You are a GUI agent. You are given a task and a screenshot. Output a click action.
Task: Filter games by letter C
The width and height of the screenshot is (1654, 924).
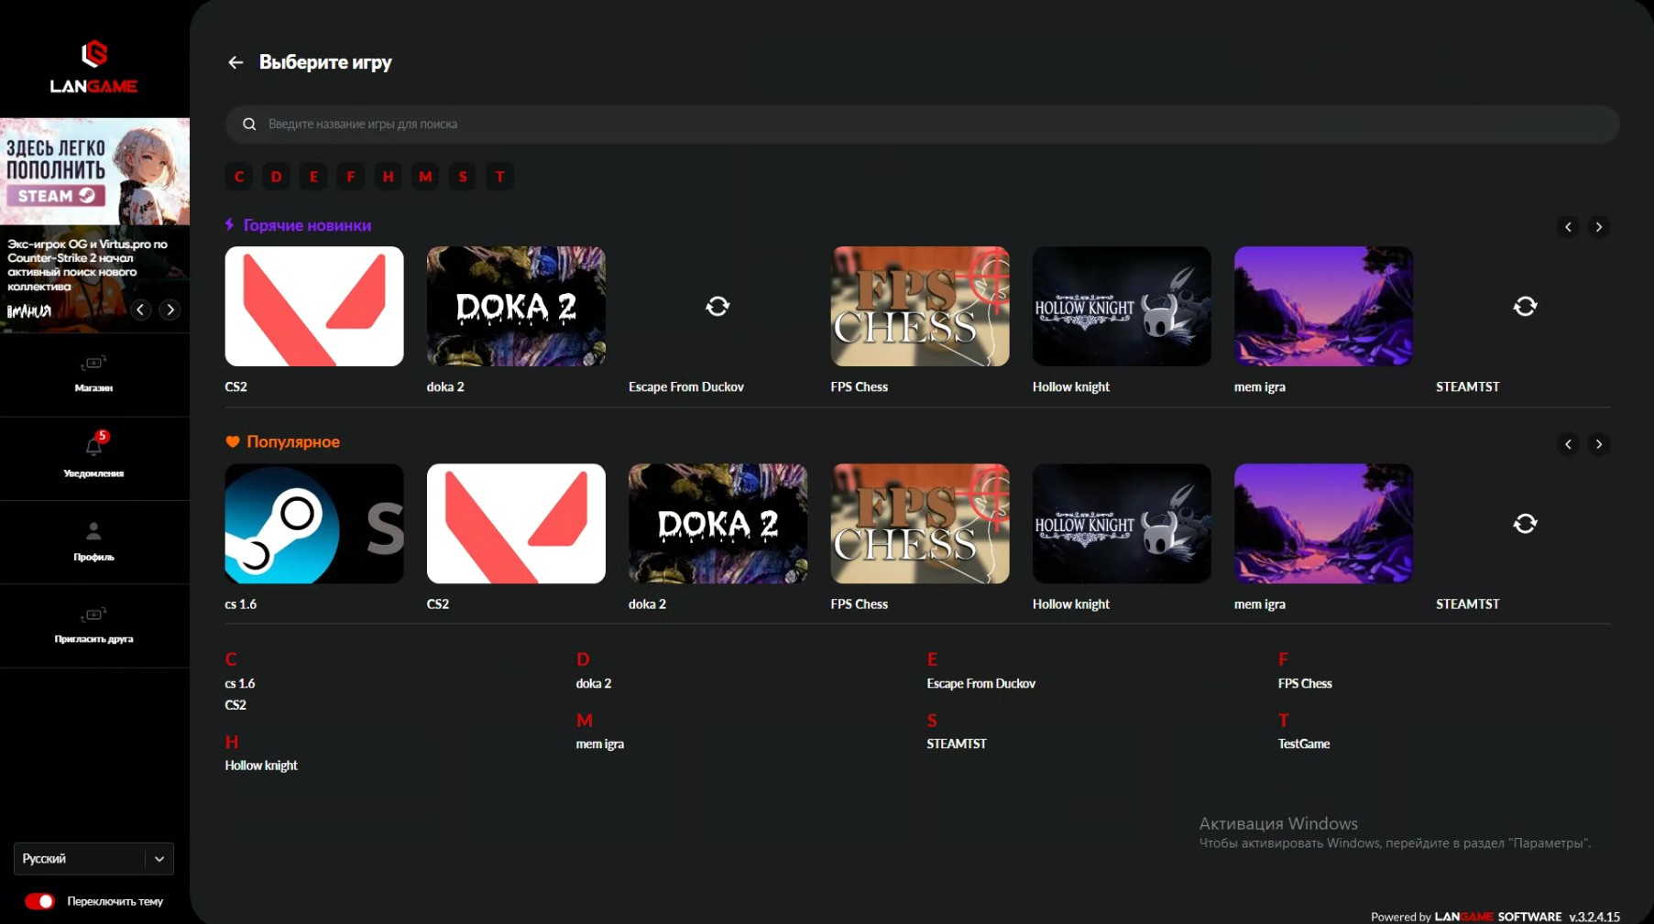pos(239,177)
